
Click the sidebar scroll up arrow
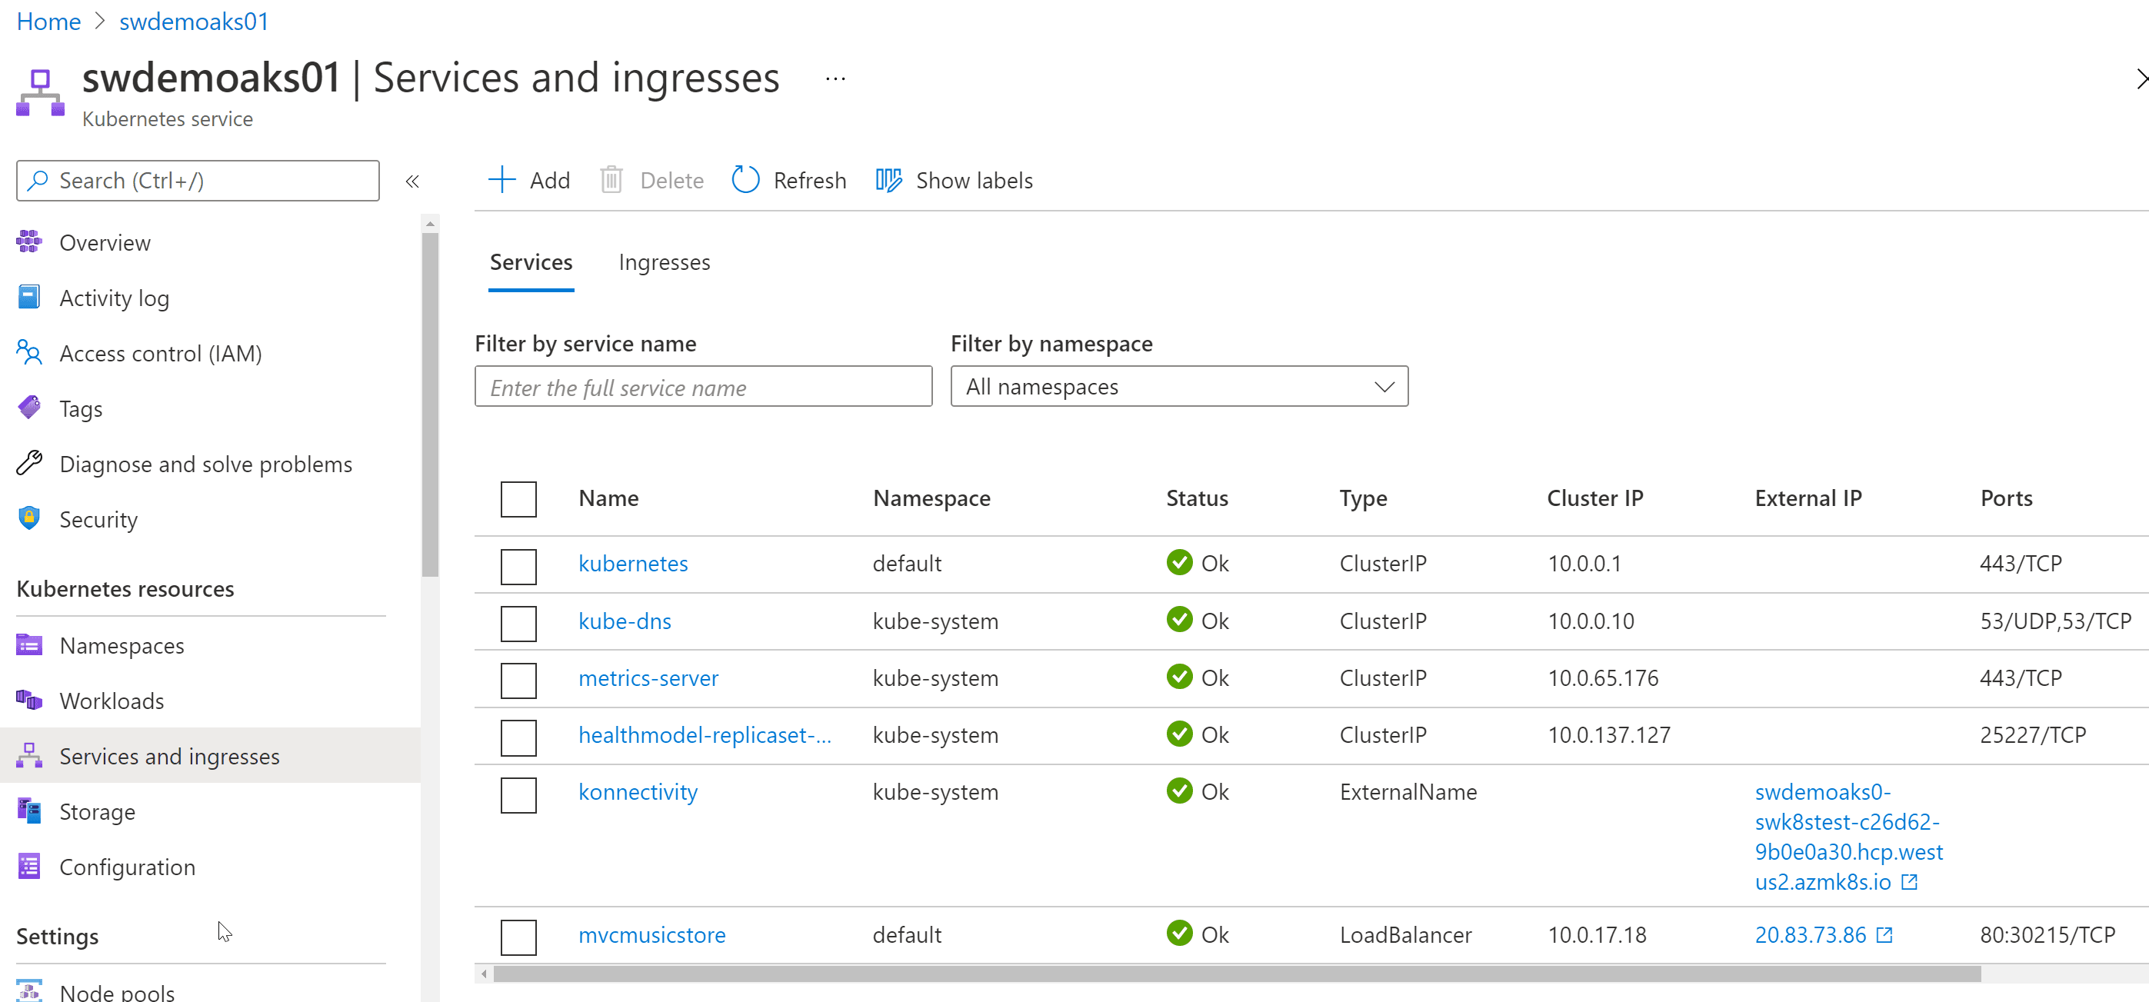[430, 224]
